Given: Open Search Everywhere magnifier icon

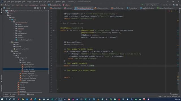Looking at the screenshot, I should [x=180, y=5].
